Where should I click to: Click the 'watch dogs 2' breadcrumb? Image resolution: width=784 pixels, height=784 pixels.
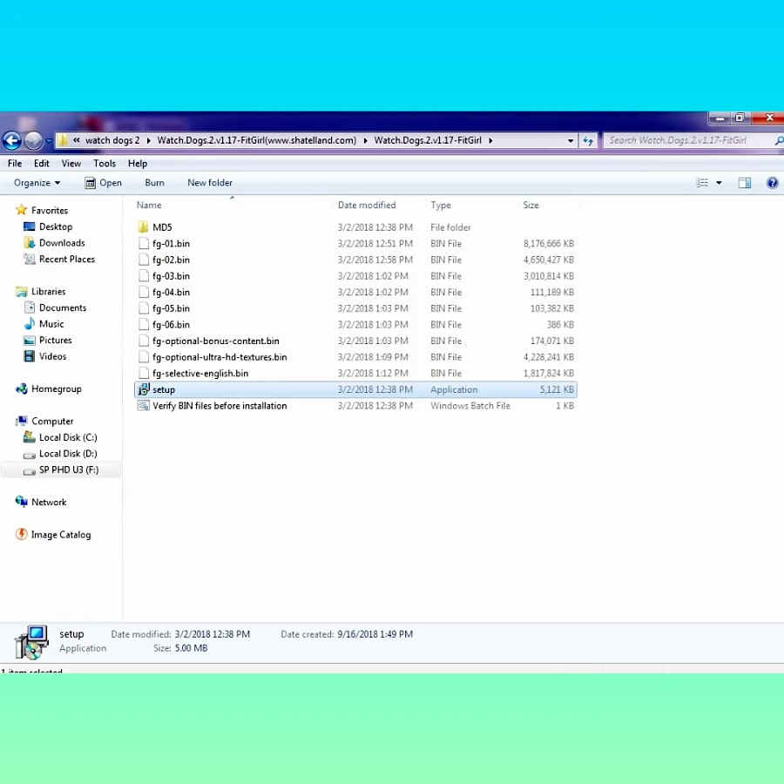coord(112,140)
